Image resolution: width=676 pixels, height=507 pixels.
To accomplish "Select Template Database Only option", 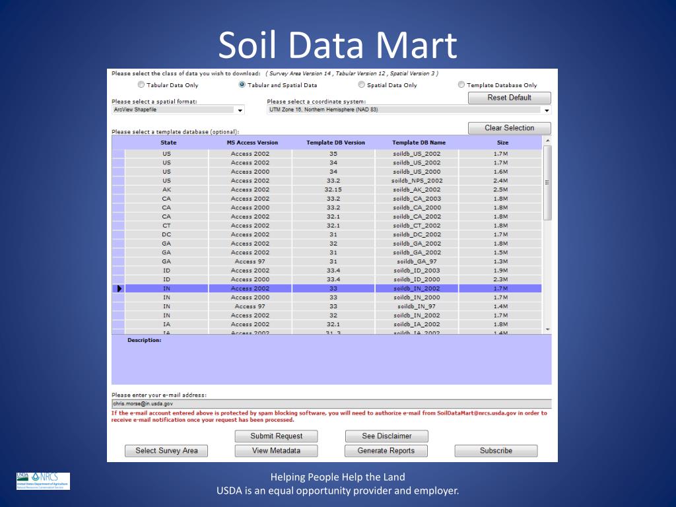I will pyautogui.click(x=461, y=85).
